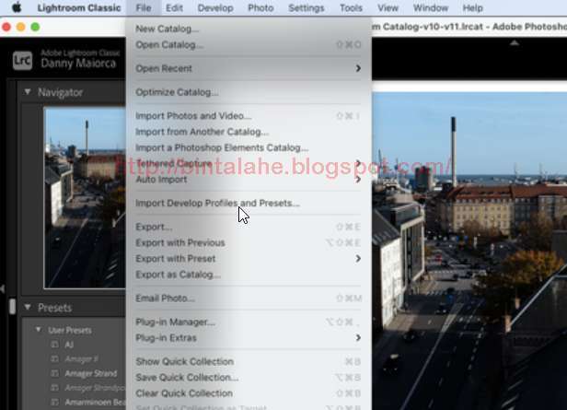Viewport: 567px width, 410px height.
Task: Click the Amager Strandpark preset icon
Action: click(x=54, y=388)
